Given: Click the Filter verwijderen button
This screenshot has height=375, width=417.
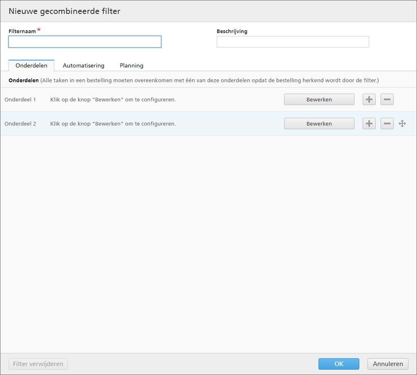Looking at the screenshot, I should click(x=38, y=364).
